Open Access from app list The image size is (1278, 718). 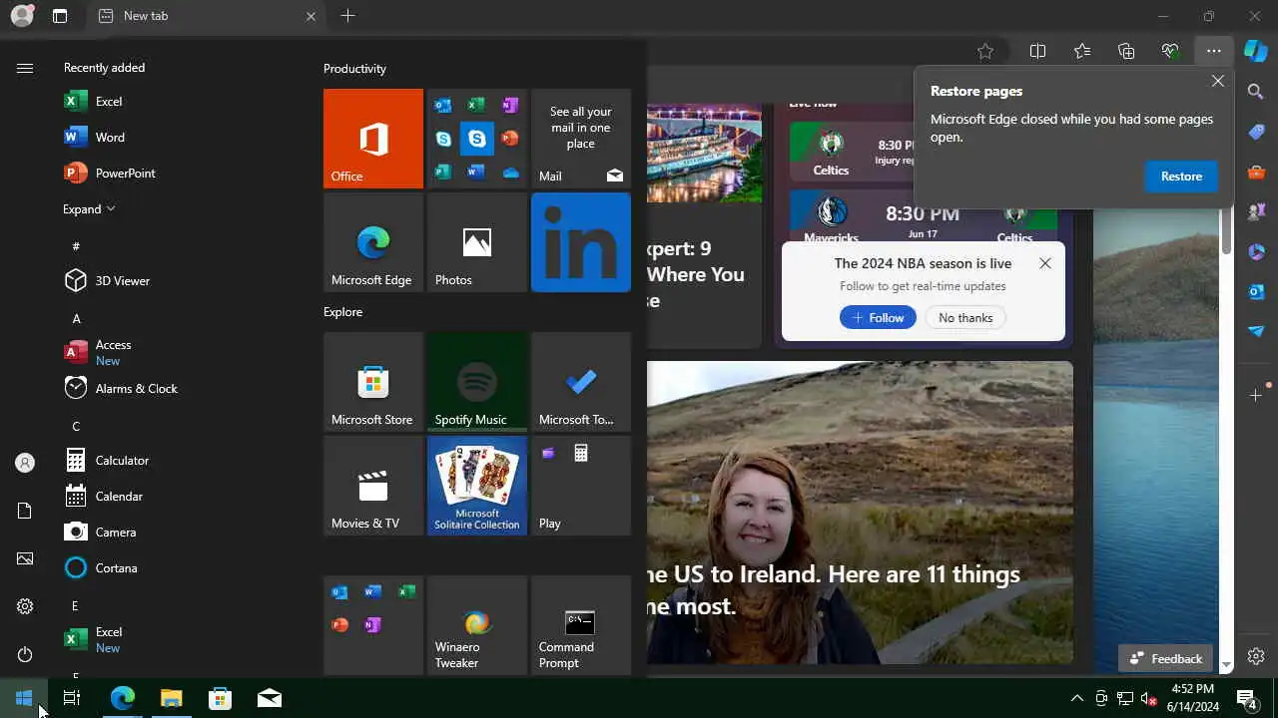(180, 352)
